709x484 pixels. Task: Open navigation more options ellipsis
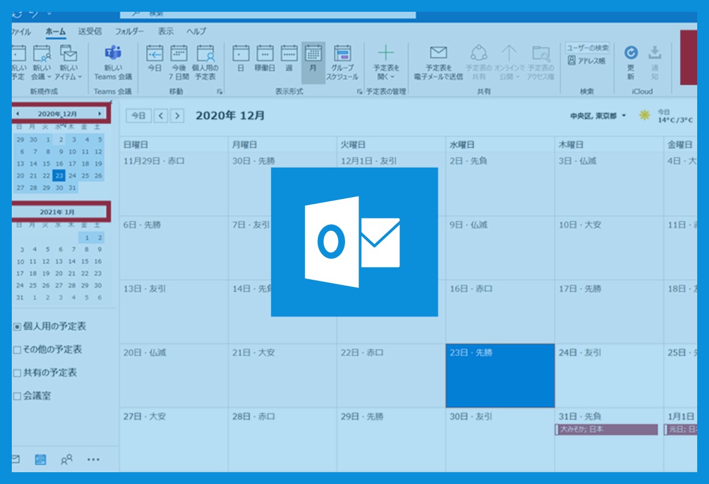click(x=93, y=459)
